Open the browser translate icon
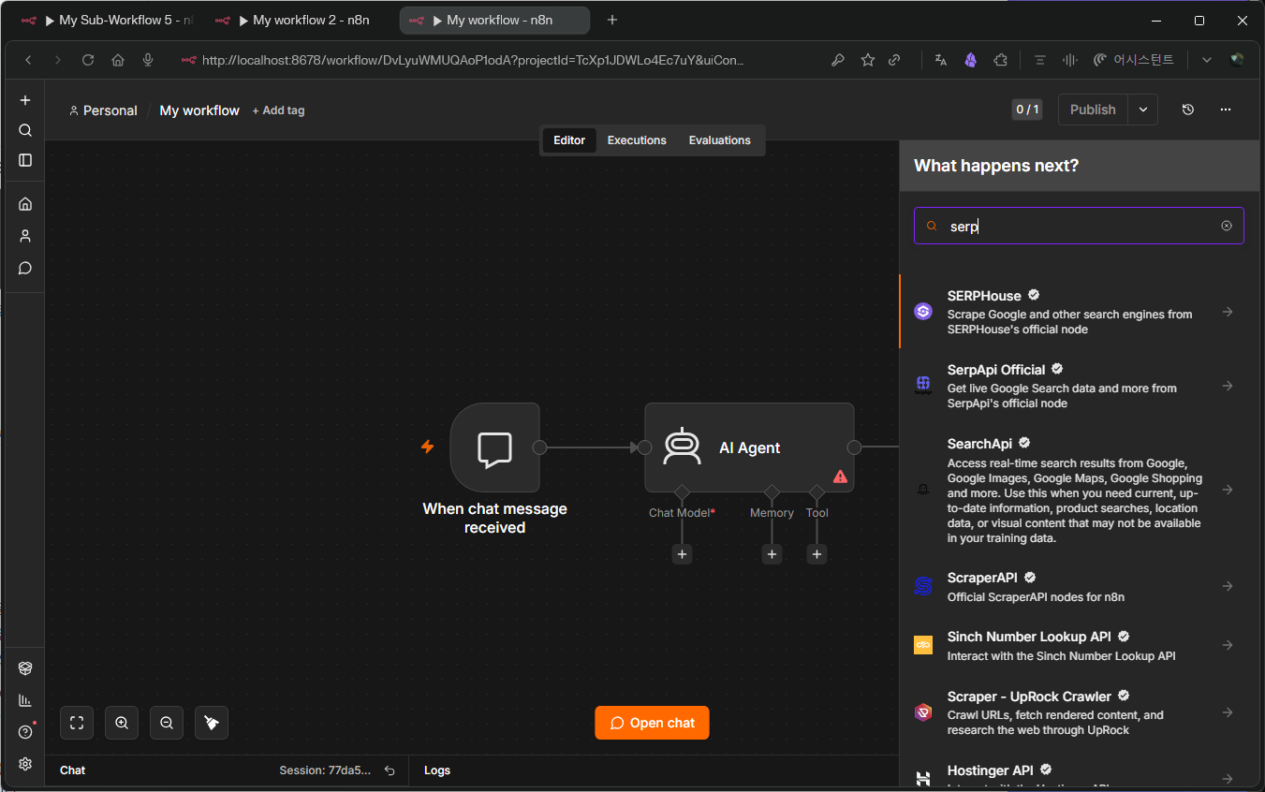1265x792 pixels. pos(941,60)
